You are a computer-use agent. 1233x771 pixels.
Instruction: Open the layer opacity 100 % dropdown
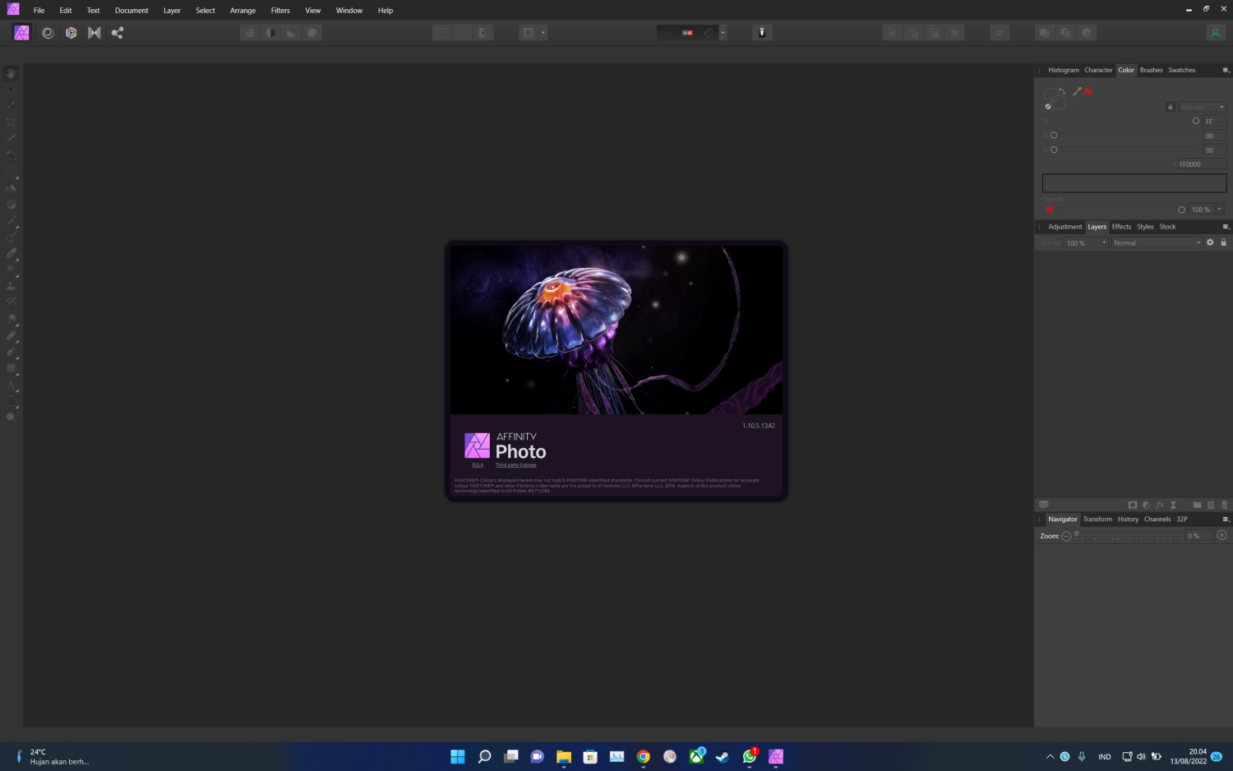point(1086,242)
